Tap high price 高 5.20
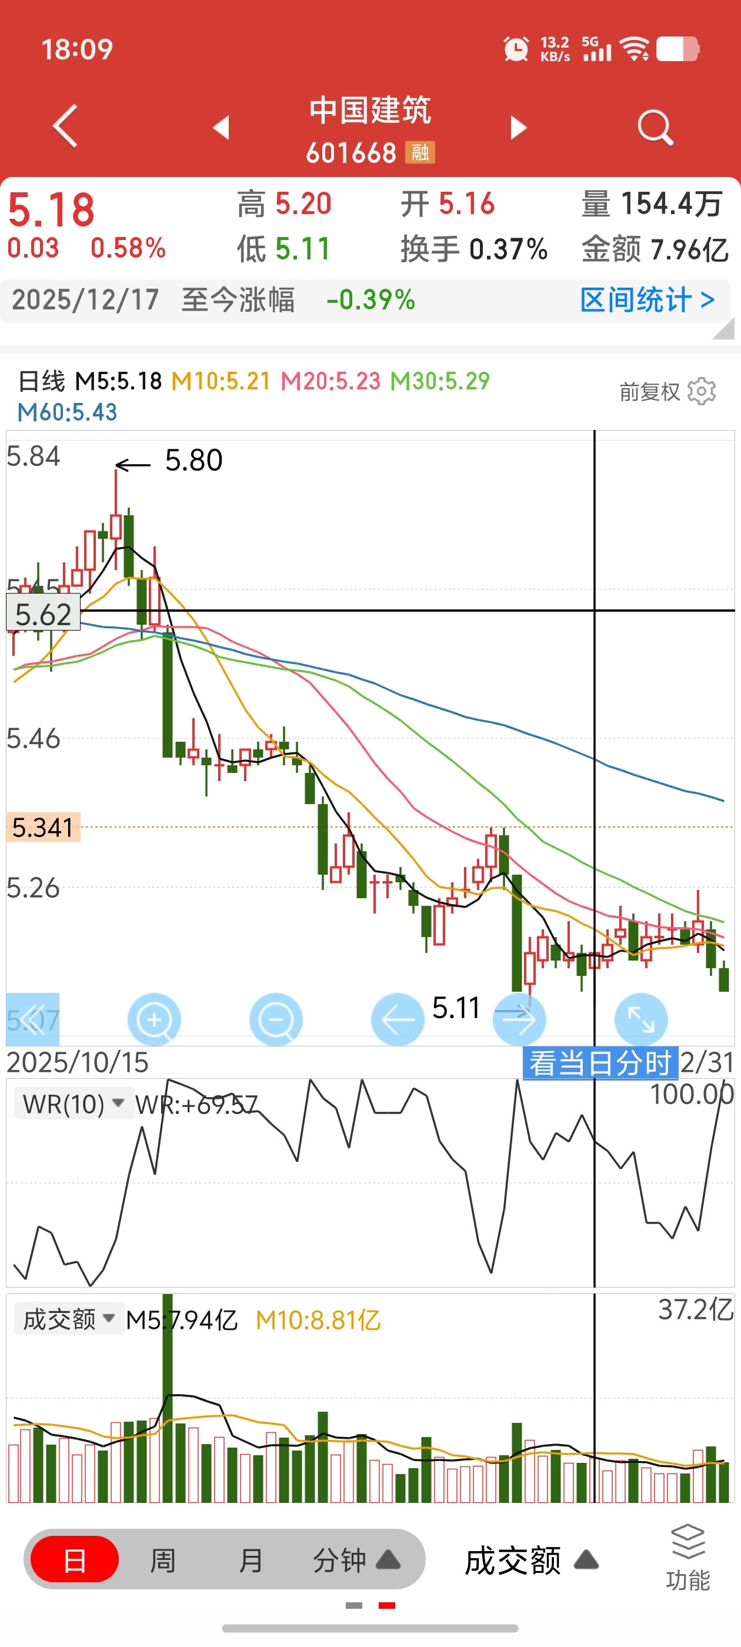The image size is (741, 1647). tap(285, 204)
